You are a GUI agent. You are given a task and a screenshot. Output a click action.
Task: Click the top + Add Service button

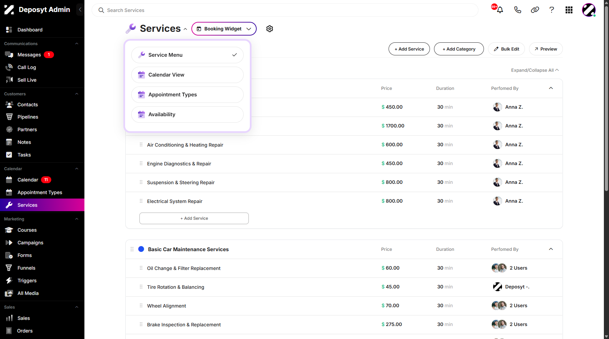click(409, 49)
